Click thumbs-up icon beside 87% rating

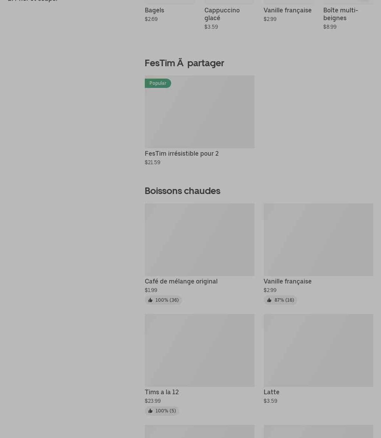coord(269,300)
